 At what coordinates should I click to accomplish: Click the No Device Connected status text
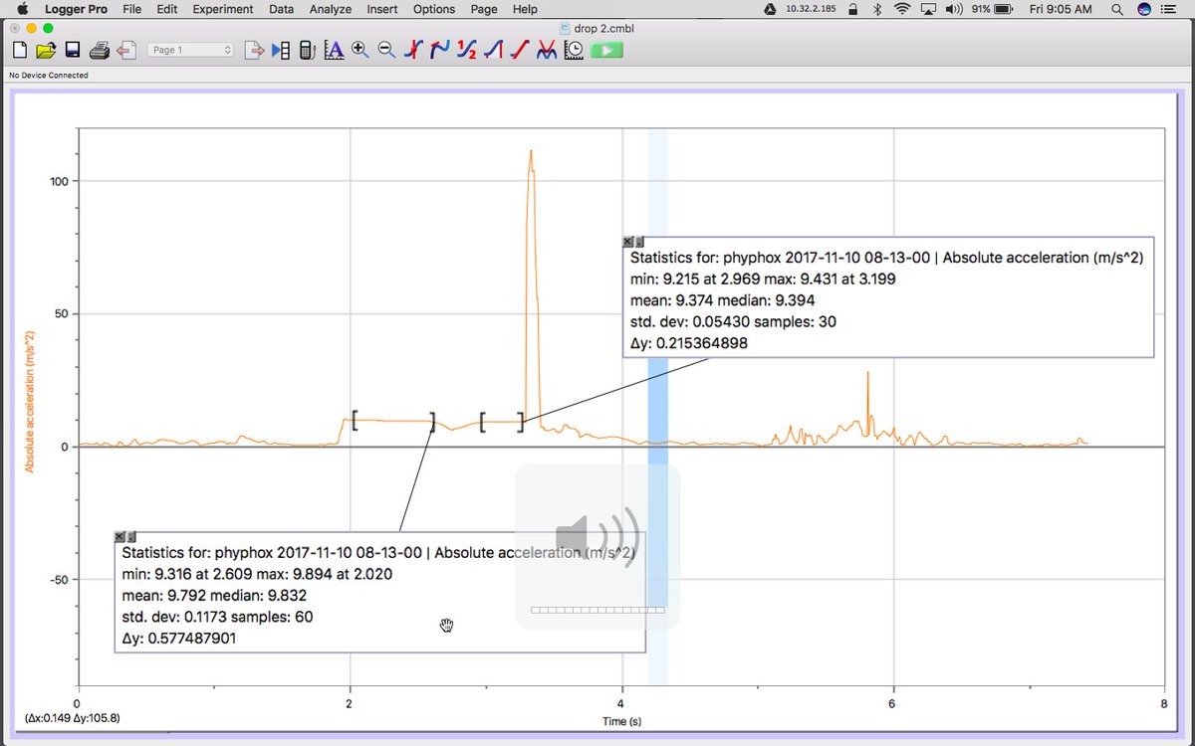click(x=48, y=76)
